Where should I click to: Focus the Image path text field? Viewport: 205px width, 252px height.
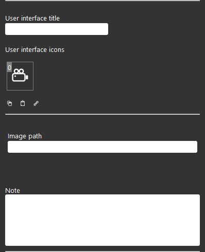point(102,147)
